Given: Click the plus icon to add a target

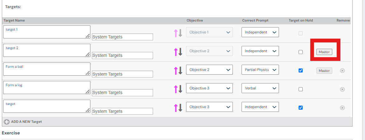Looking at the screenshot, I should [x=7, y=122].
